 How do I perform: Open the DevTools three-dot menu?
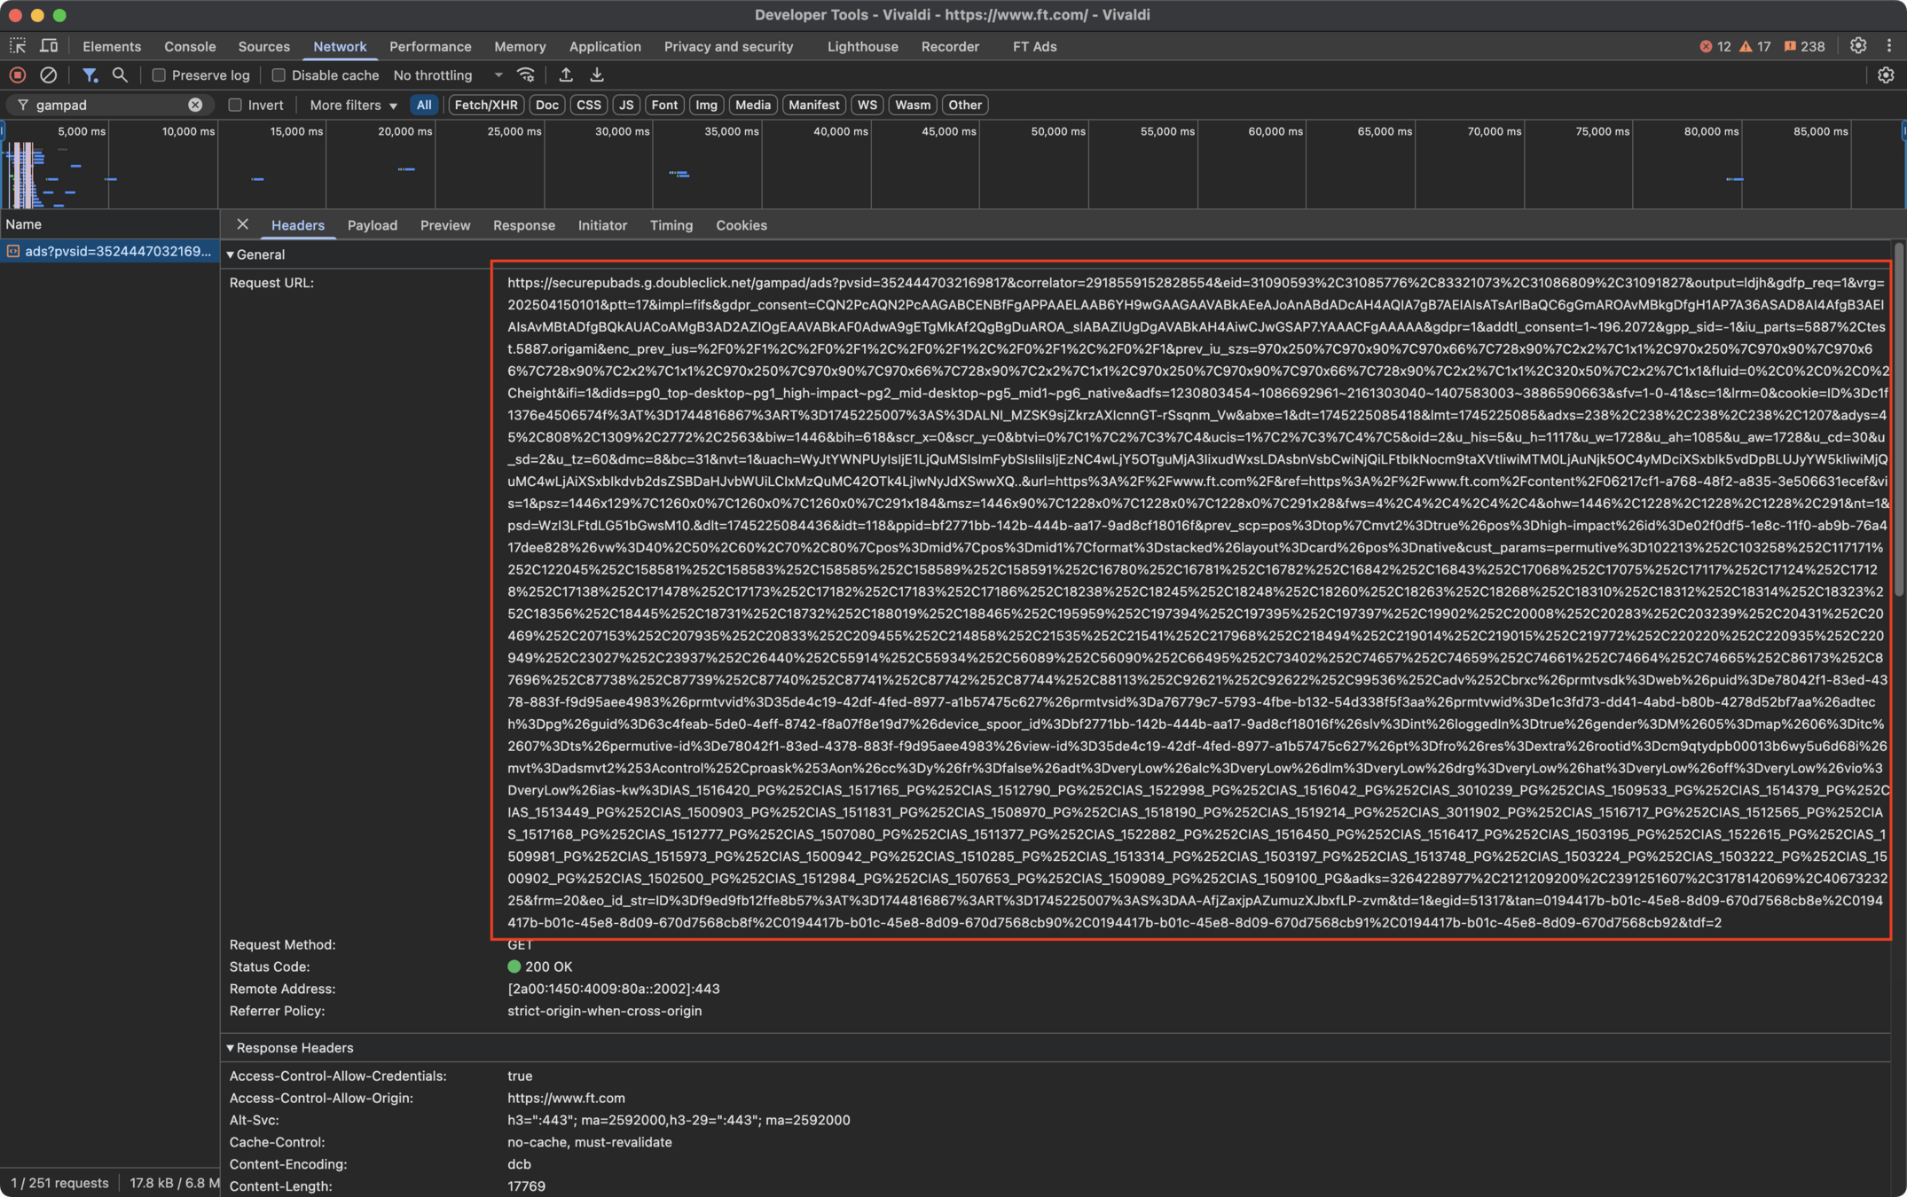[1889, 46]
